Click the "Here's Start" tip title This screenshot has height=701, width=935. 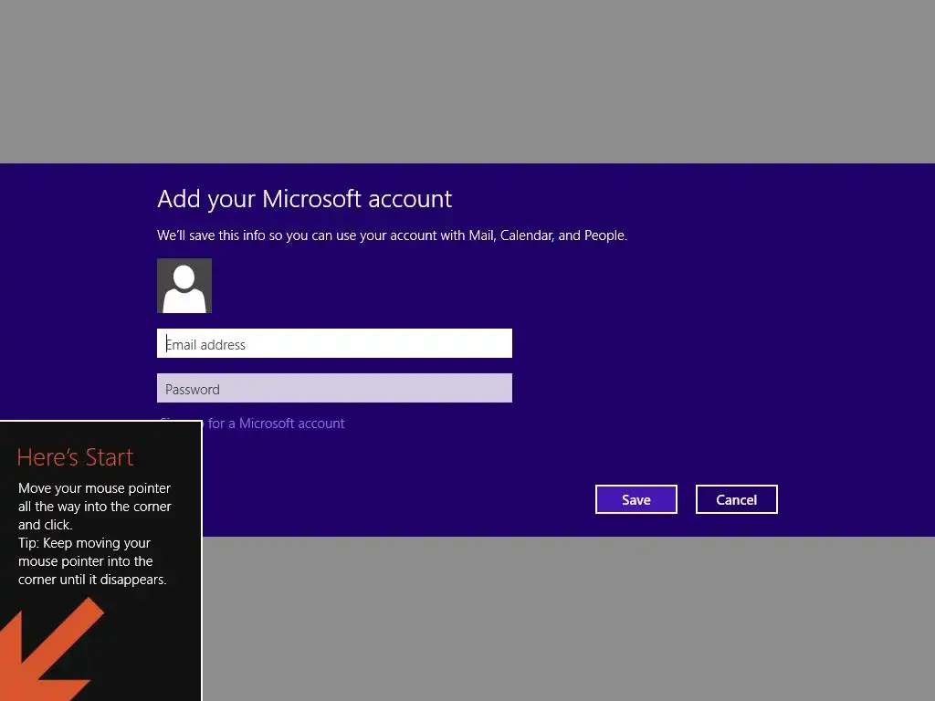point(75,457)
